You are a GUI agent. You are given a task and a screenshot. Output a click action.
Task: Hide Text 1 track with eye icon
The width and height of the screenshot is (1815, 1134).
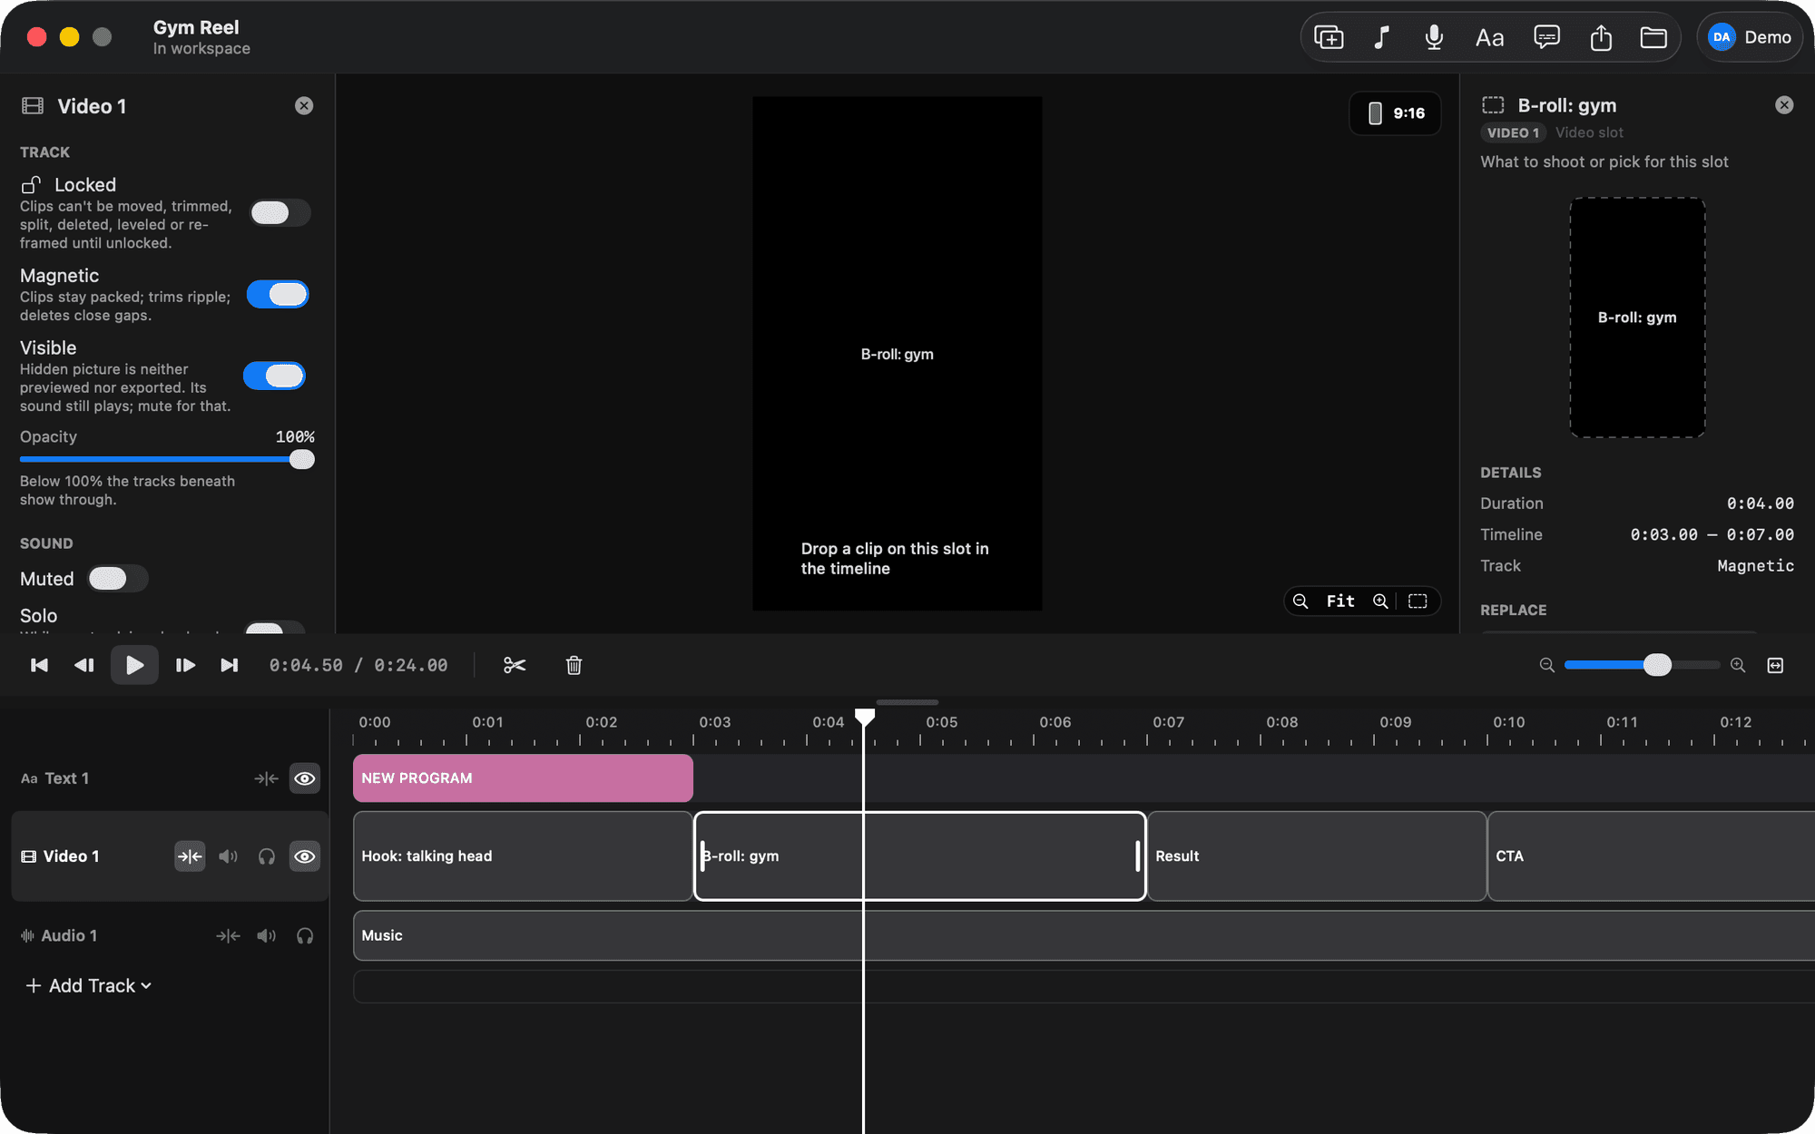305,778
